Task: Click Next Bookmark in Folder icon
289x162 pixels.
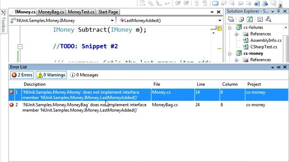Action: click(x=248, y=3)
